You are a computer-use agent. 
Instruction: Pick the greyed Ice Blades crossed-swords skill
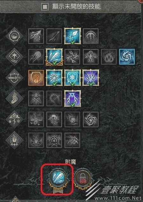pos(36,98)
